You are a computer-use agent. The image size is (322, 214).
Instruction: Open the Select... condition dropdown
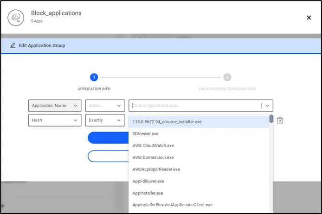coord(105,106)
